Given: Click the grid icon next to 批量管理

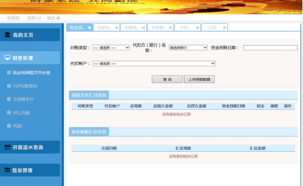Looking at the screenshot, I should (7, 170).
